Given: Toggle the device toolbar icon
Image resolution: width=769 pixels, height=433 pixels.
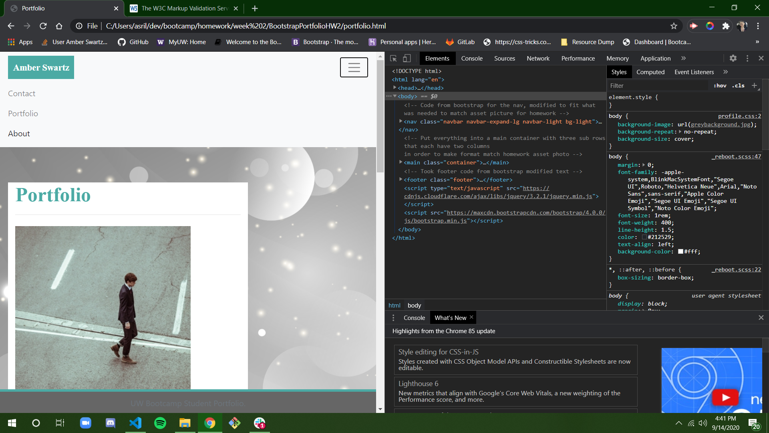Looking at the screenshot, I should tap(407, 59).
